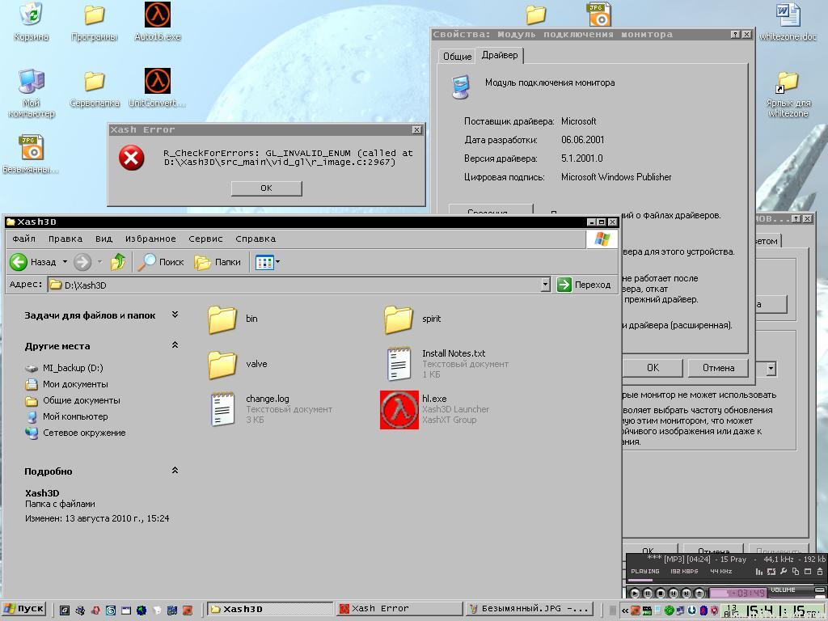Viewport: 828px width, 621px height.
Task: Expand the Задачи для файлов и папок section
Action: click(x=175, y=315)
